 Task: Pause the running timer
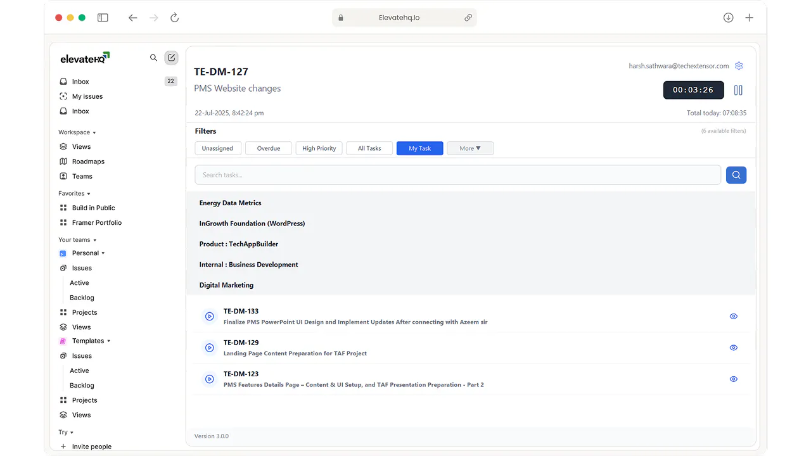[x=738, y=90]
